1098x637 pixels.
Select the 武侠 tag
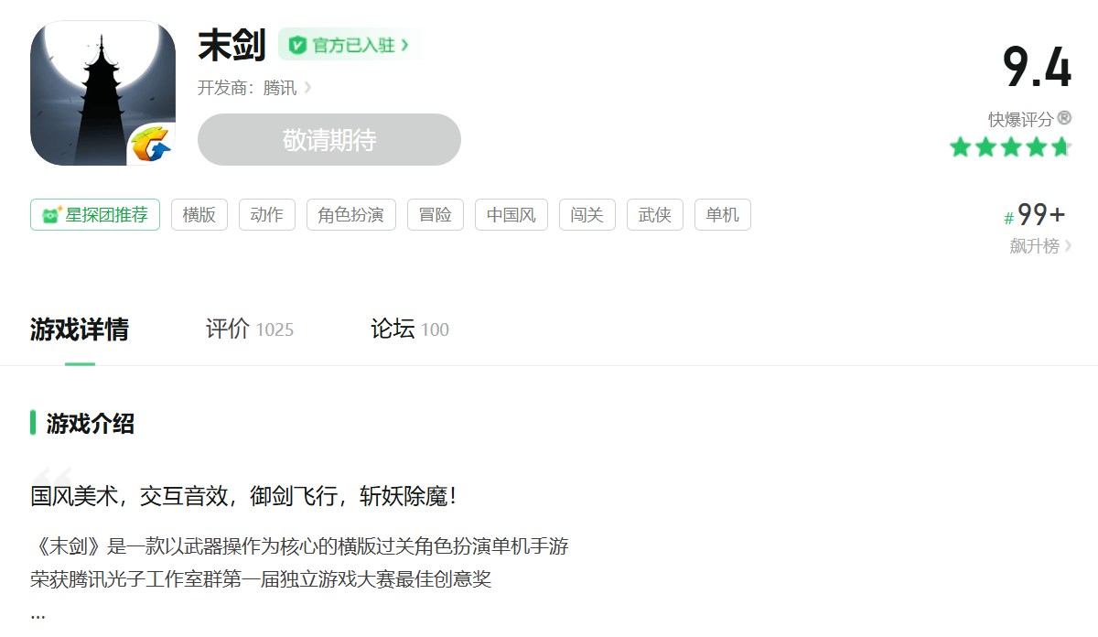pyautogui.click(x=655, y=215)
